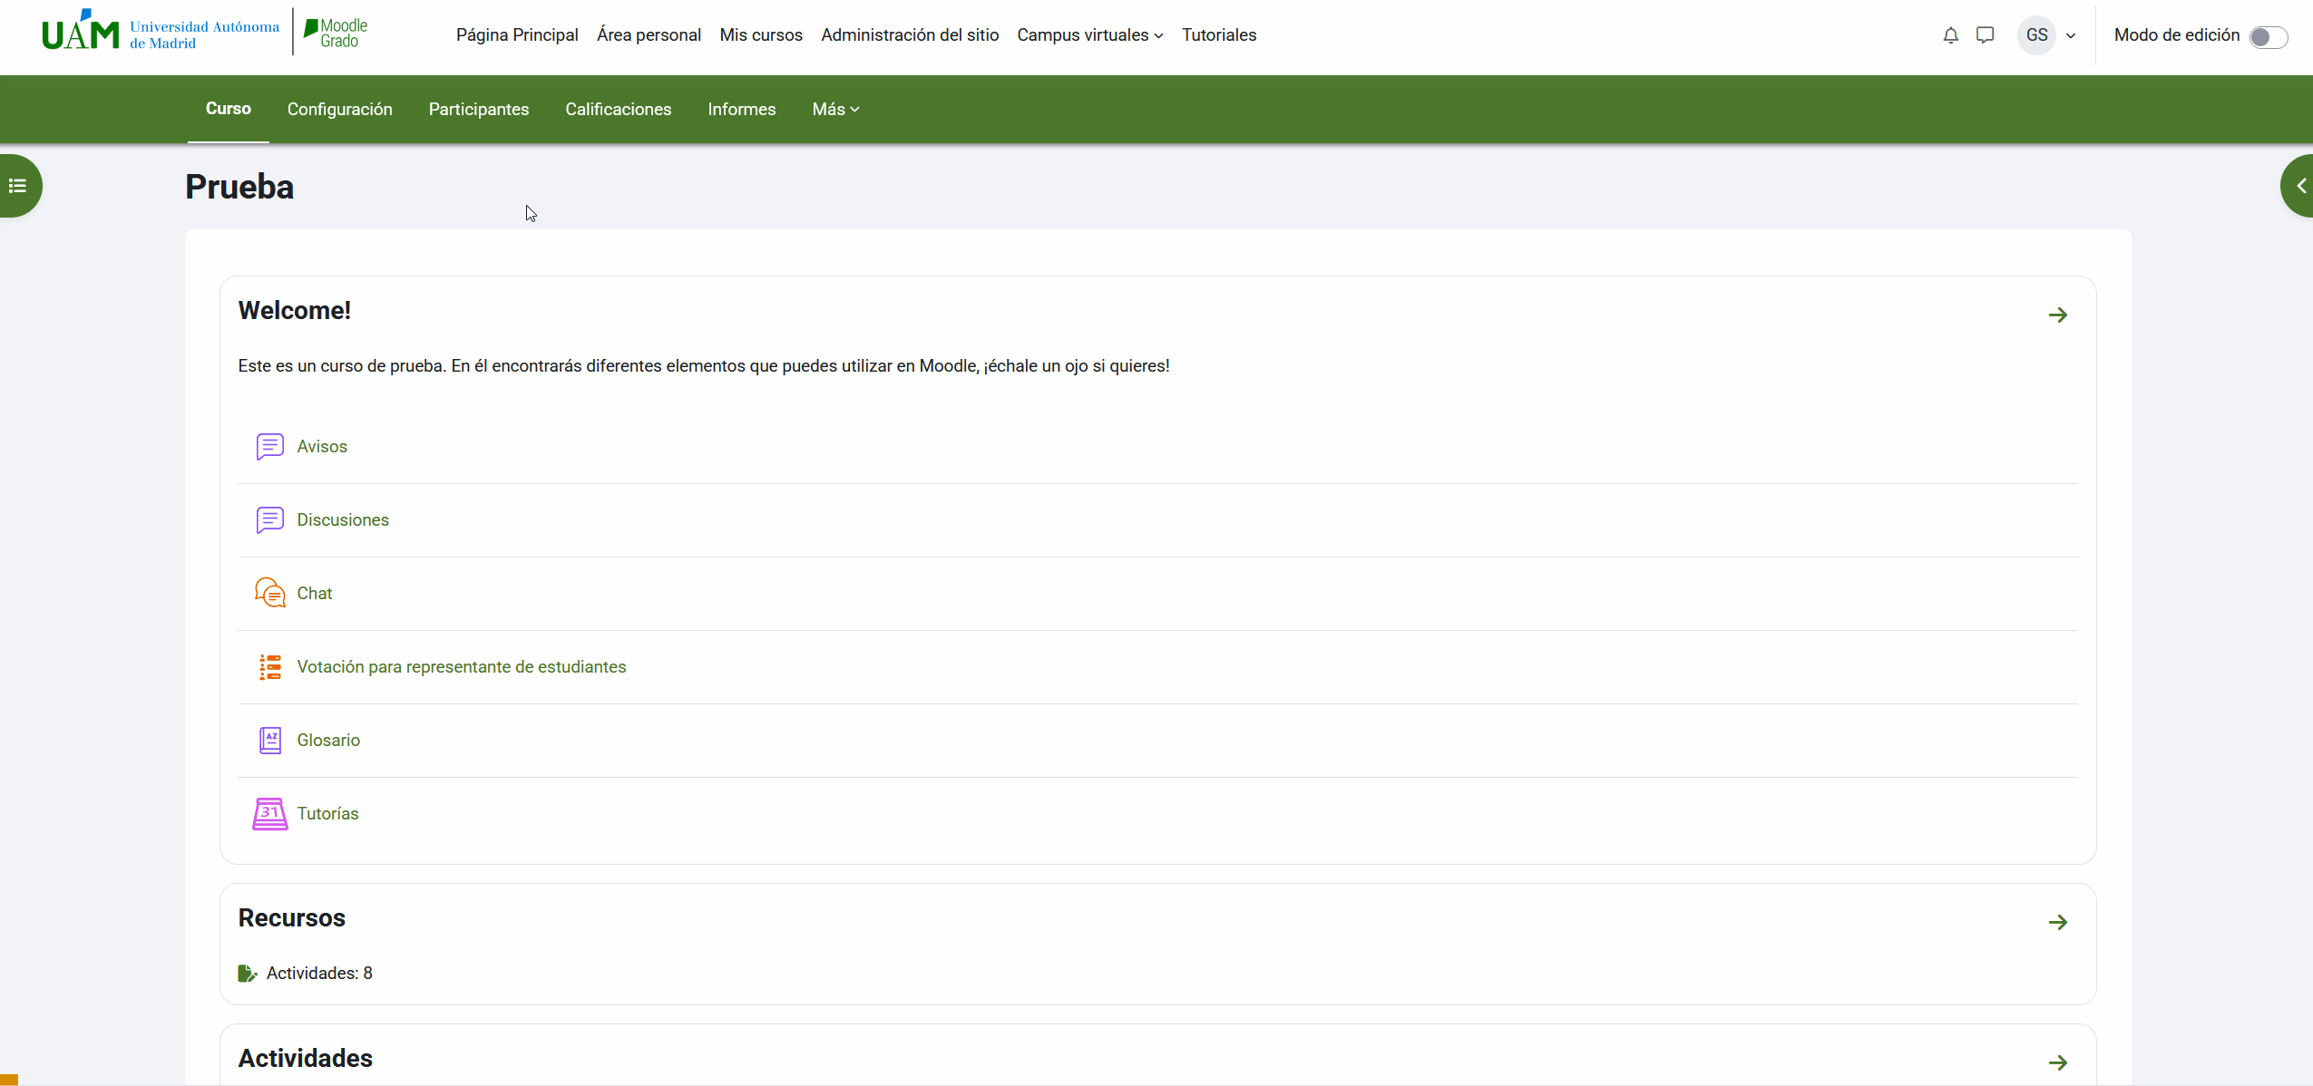The image size is (2313, 1086).
Task: Click the Votación choice list icon
Action: coord(269,667)
